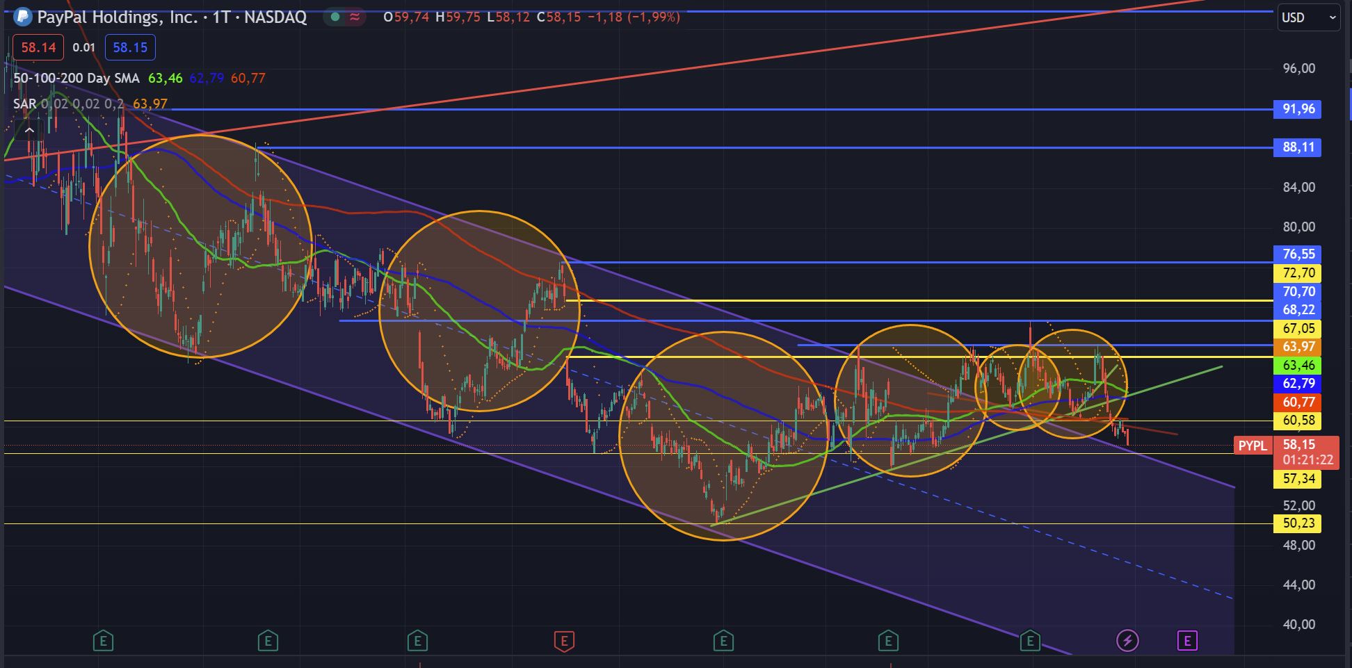Image resolution: width=1352 pixels, height=668 pixels.
Task: Click the purple lightning bolt event icon
Action: tap(1127, 640)
